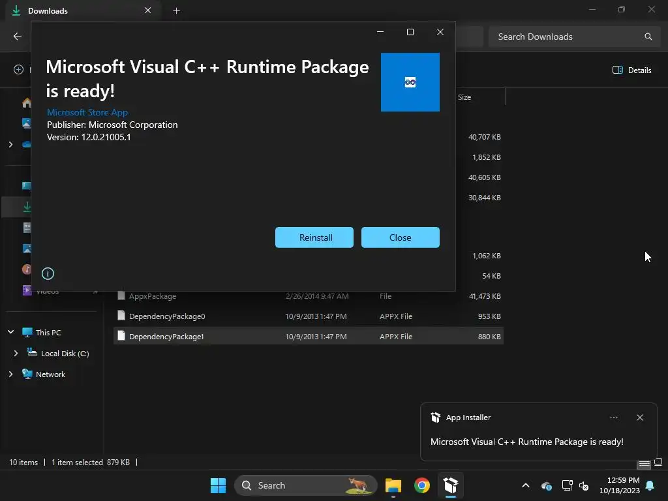
Task: Expand the OneDrive sidebar node
Action: pyautogui.click(x=10, y=144)
